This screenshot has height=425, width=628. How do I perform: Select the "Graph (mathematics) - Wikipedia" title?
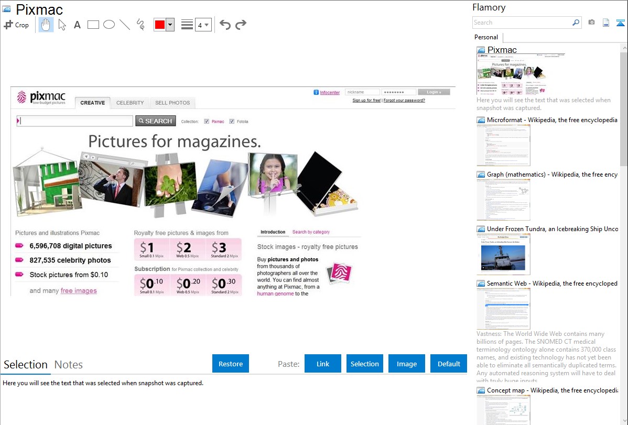coord(553,175)
